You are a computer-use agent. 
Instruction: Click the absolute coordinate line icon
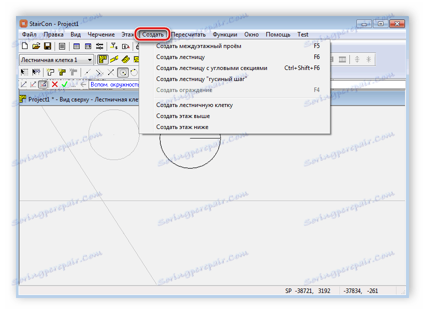(x=24, y=84)
